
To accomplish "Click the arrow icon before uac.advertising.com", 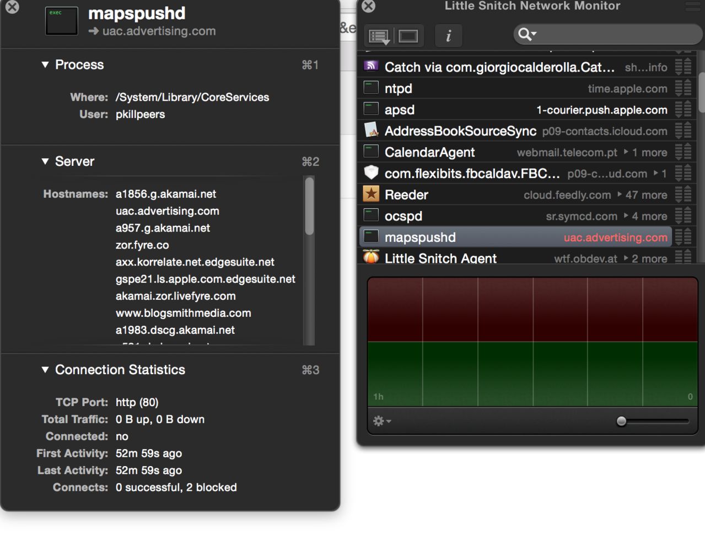I will [x=94, y=31].
